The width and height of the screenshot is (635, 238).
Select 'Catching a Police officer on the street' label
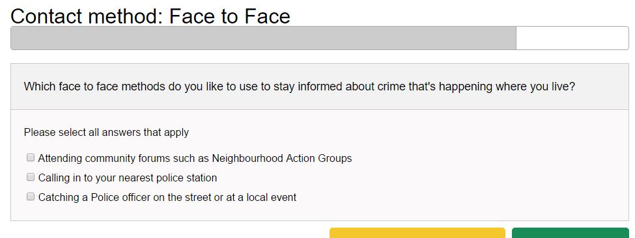pos(167,197)
